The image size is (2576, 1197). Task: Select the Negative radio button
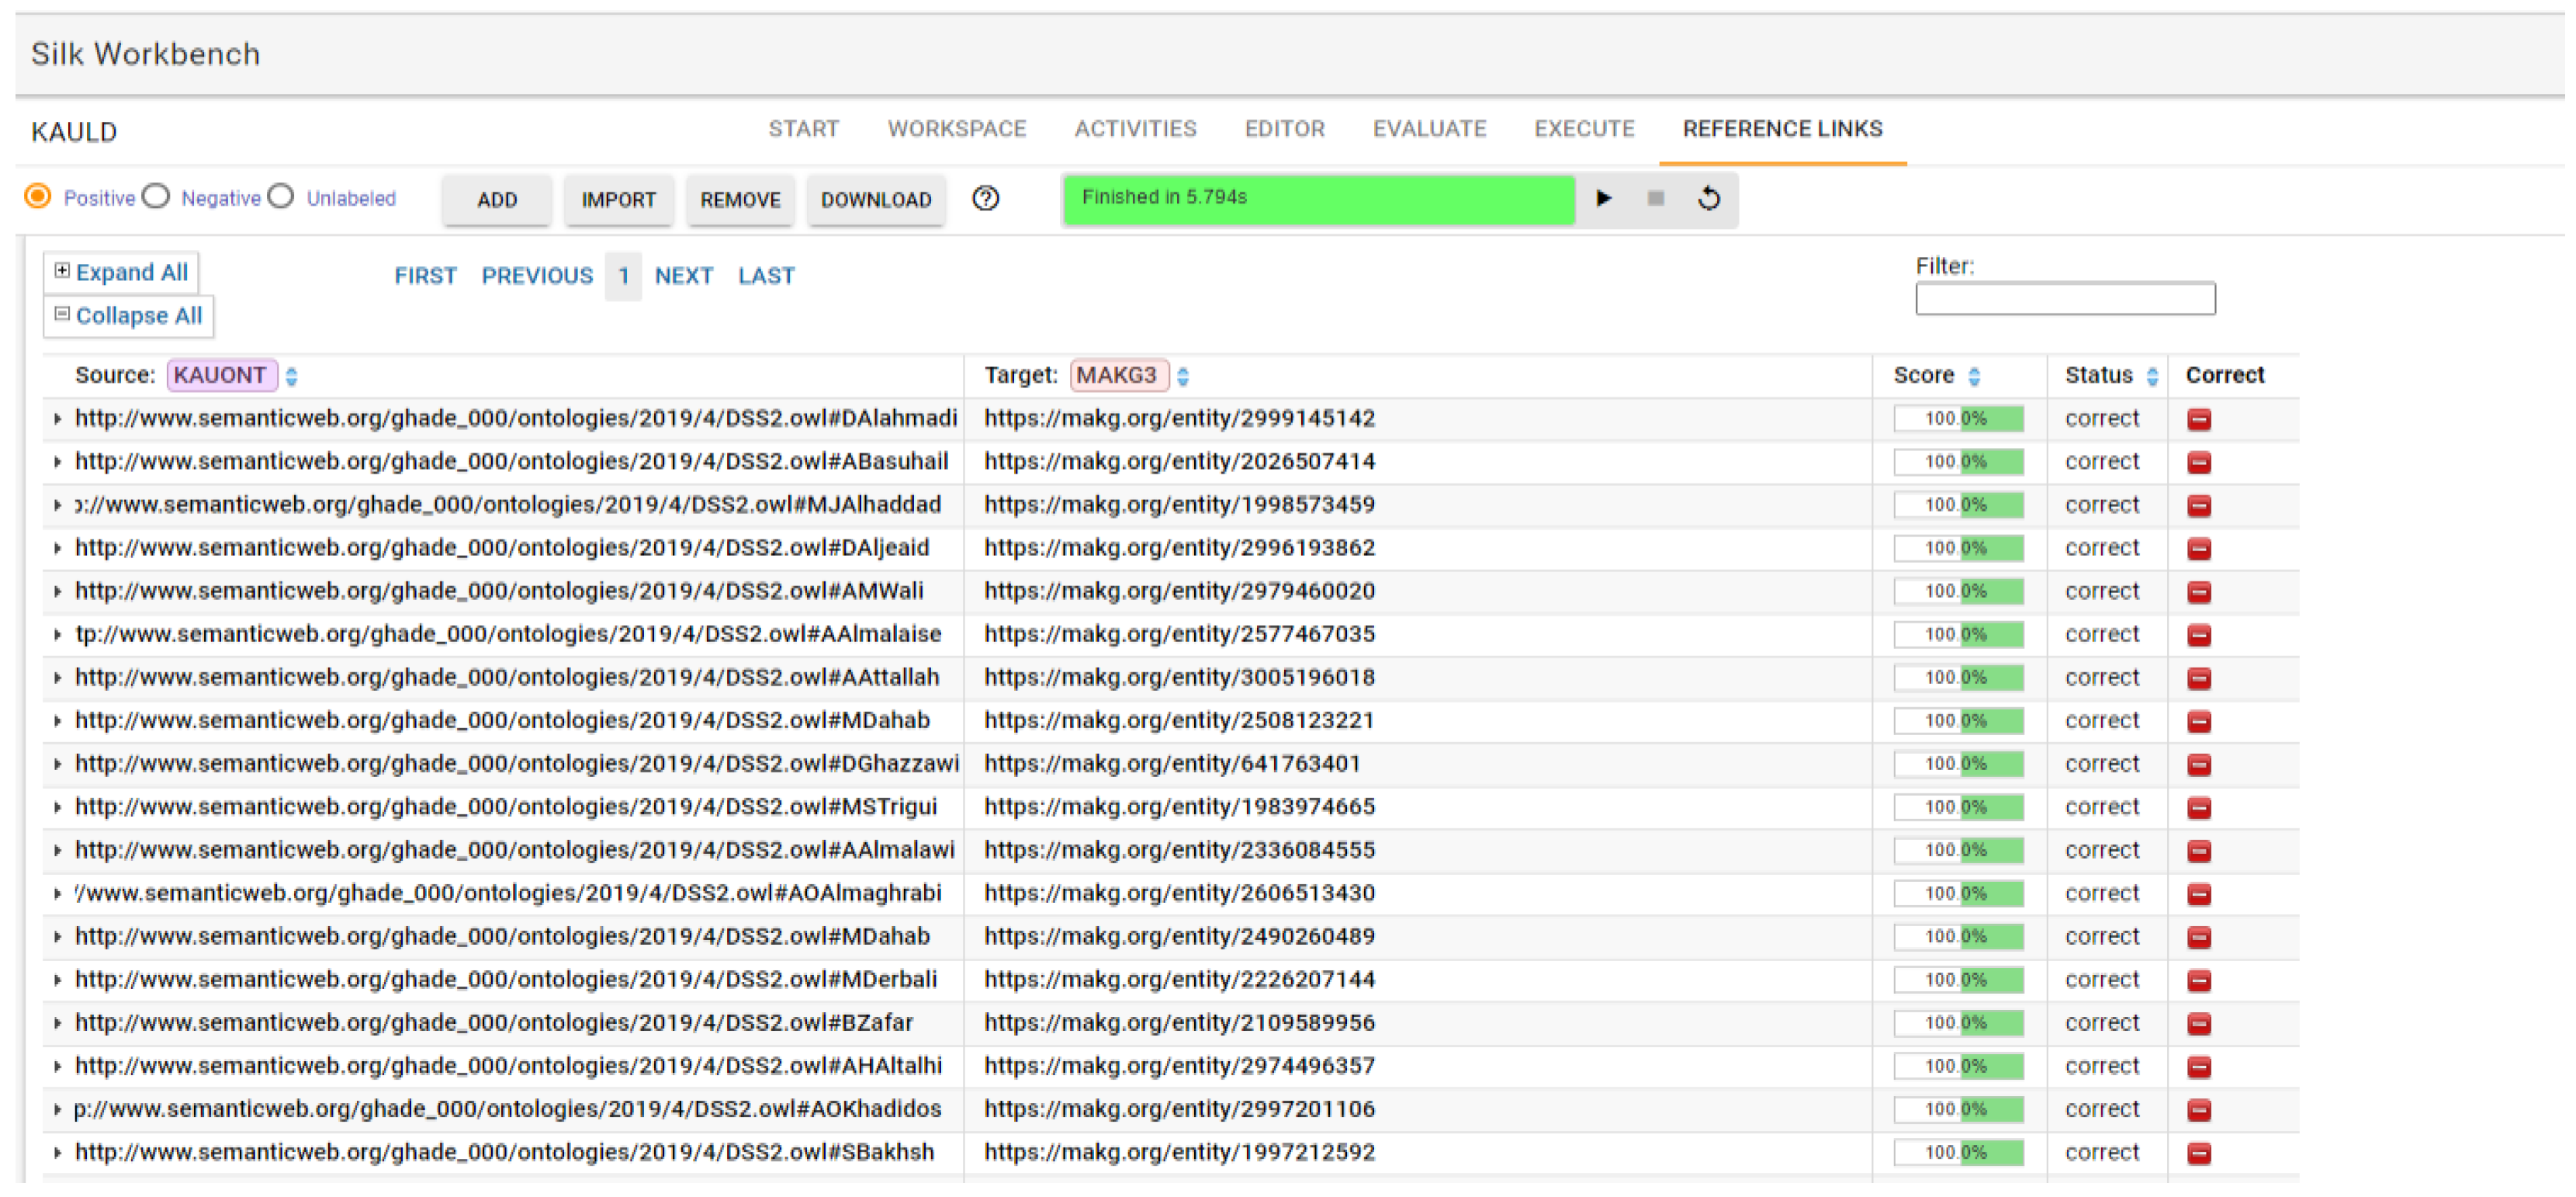click(x=156, y=196)
